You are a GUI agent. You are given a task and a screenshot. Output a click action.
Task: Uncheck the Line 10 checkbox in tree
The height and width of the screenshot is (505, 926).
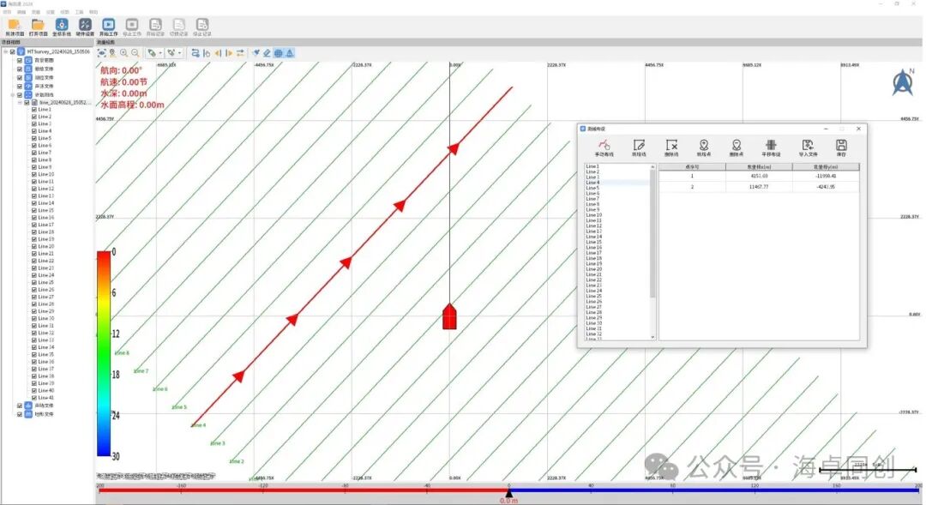(33, 175)
